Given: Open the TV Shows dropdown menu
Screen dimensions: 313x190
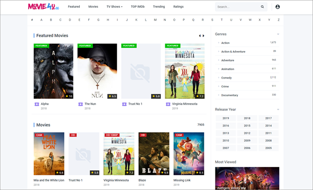Looking at the screenshot, I should (x=114, y=7).
